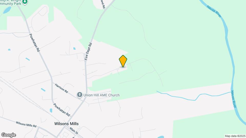Select the Union Hill AME Church label
The image size is (246, 138).
pos(101,95)
